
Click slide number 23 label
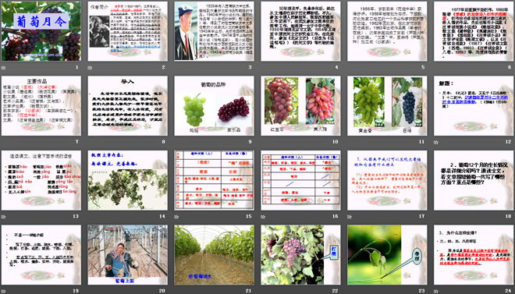tap(421, 291)
